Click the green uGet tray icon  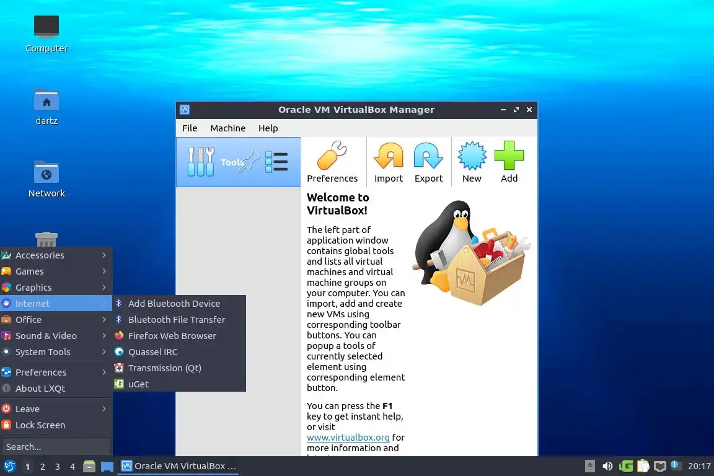point(625,466)
